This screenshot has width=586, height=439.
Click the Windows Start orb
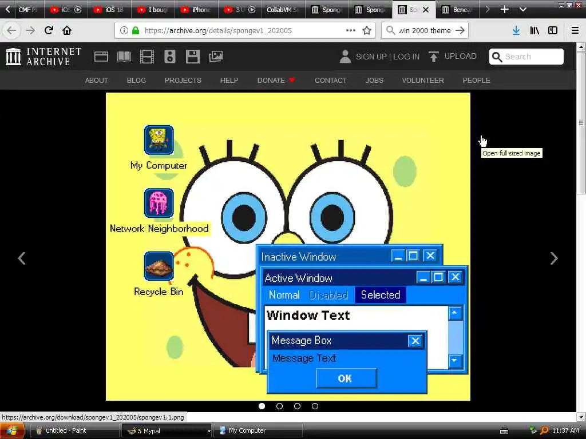[x=11, y=431]
